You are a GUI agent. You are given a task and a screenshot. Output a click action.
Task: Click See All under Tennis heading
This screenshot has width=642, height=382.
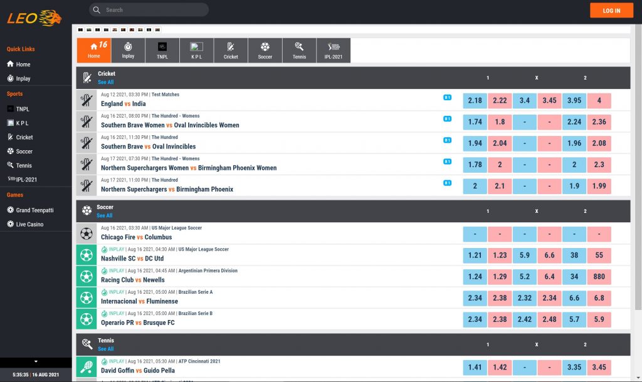point(106,349)
